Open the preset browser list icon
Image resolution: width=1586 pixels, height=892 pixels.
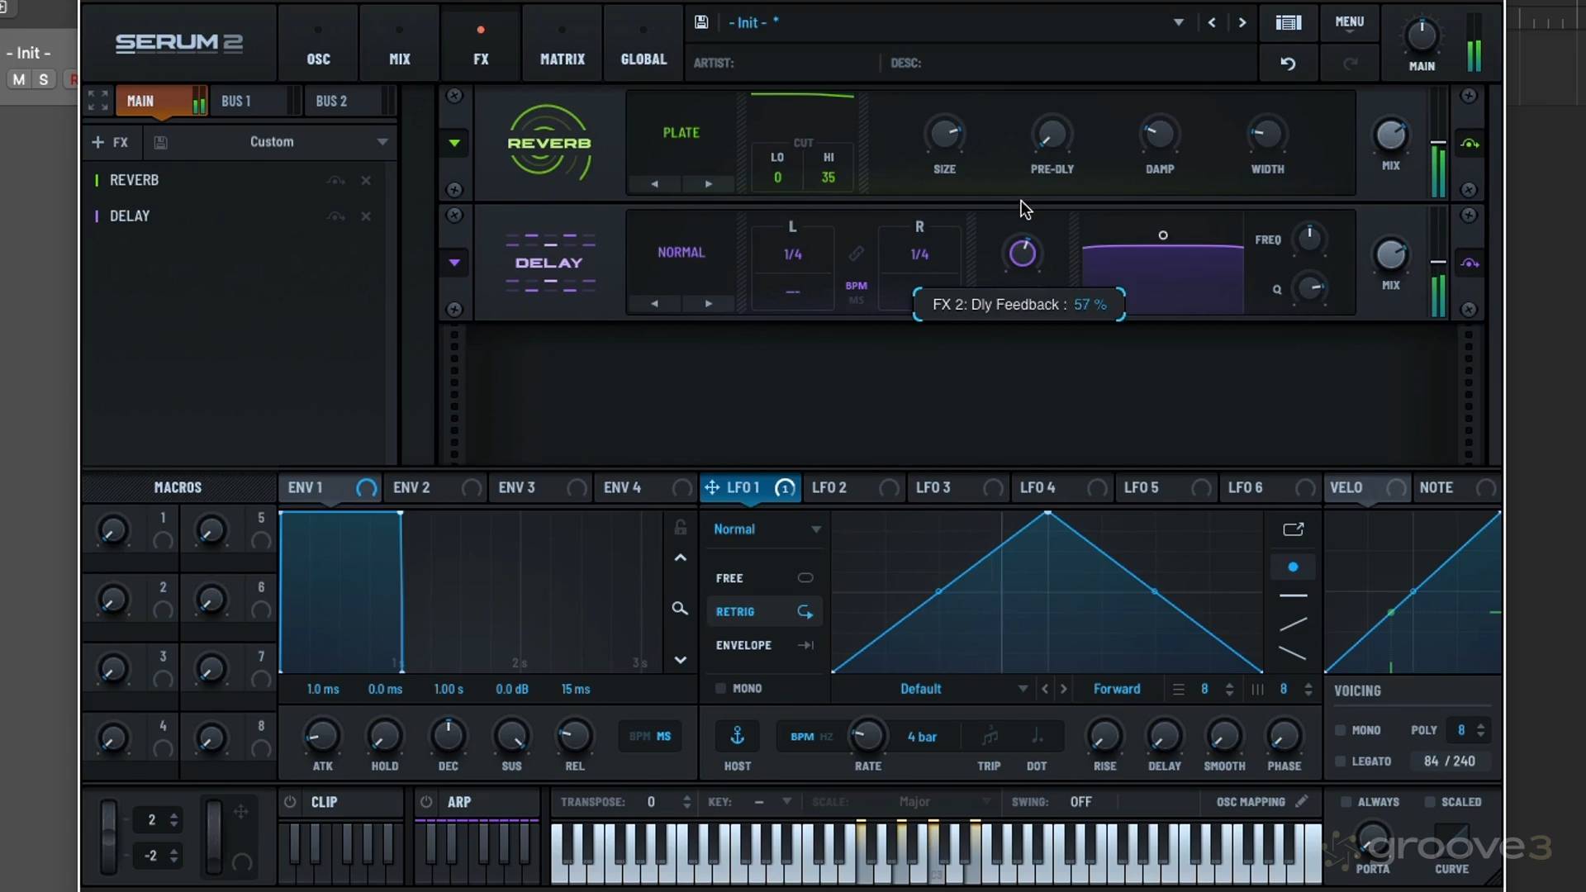1288,22
